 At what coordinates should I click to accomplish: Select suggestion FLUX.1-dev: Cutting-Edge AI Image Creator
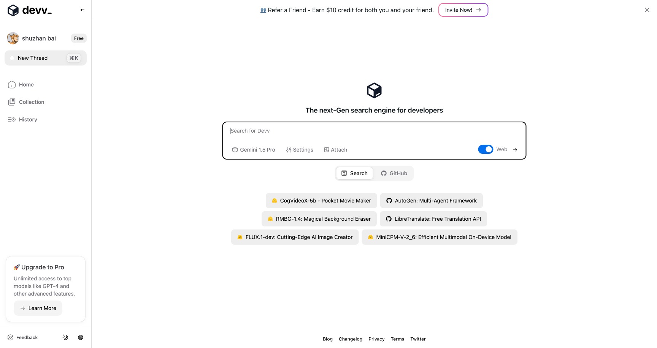(295, 237)
